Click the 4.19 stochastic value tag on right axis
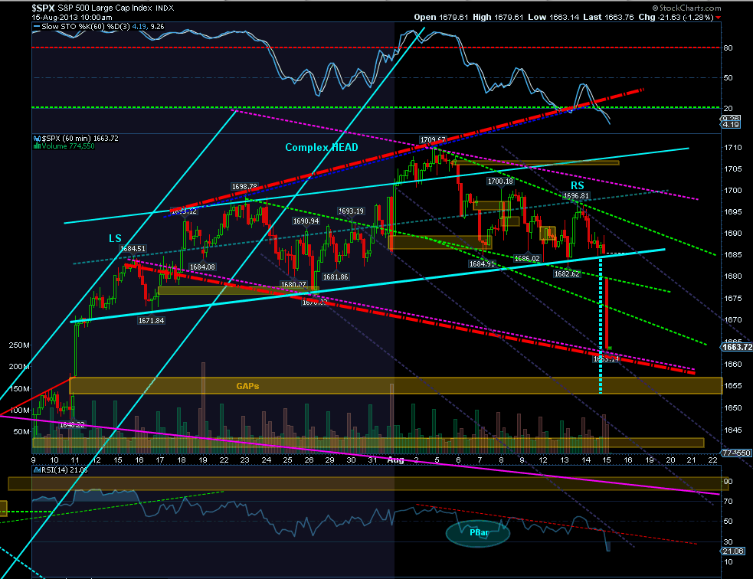This screenshot has height=579, width=753. (731, 124)
